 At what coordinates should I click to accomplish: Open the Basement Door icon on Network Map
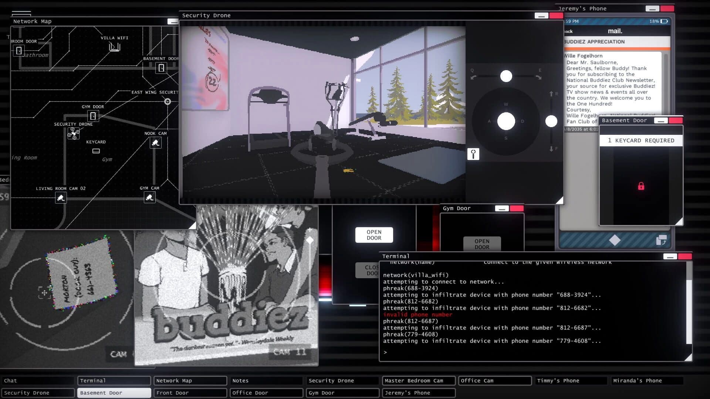tap(162, 68)
